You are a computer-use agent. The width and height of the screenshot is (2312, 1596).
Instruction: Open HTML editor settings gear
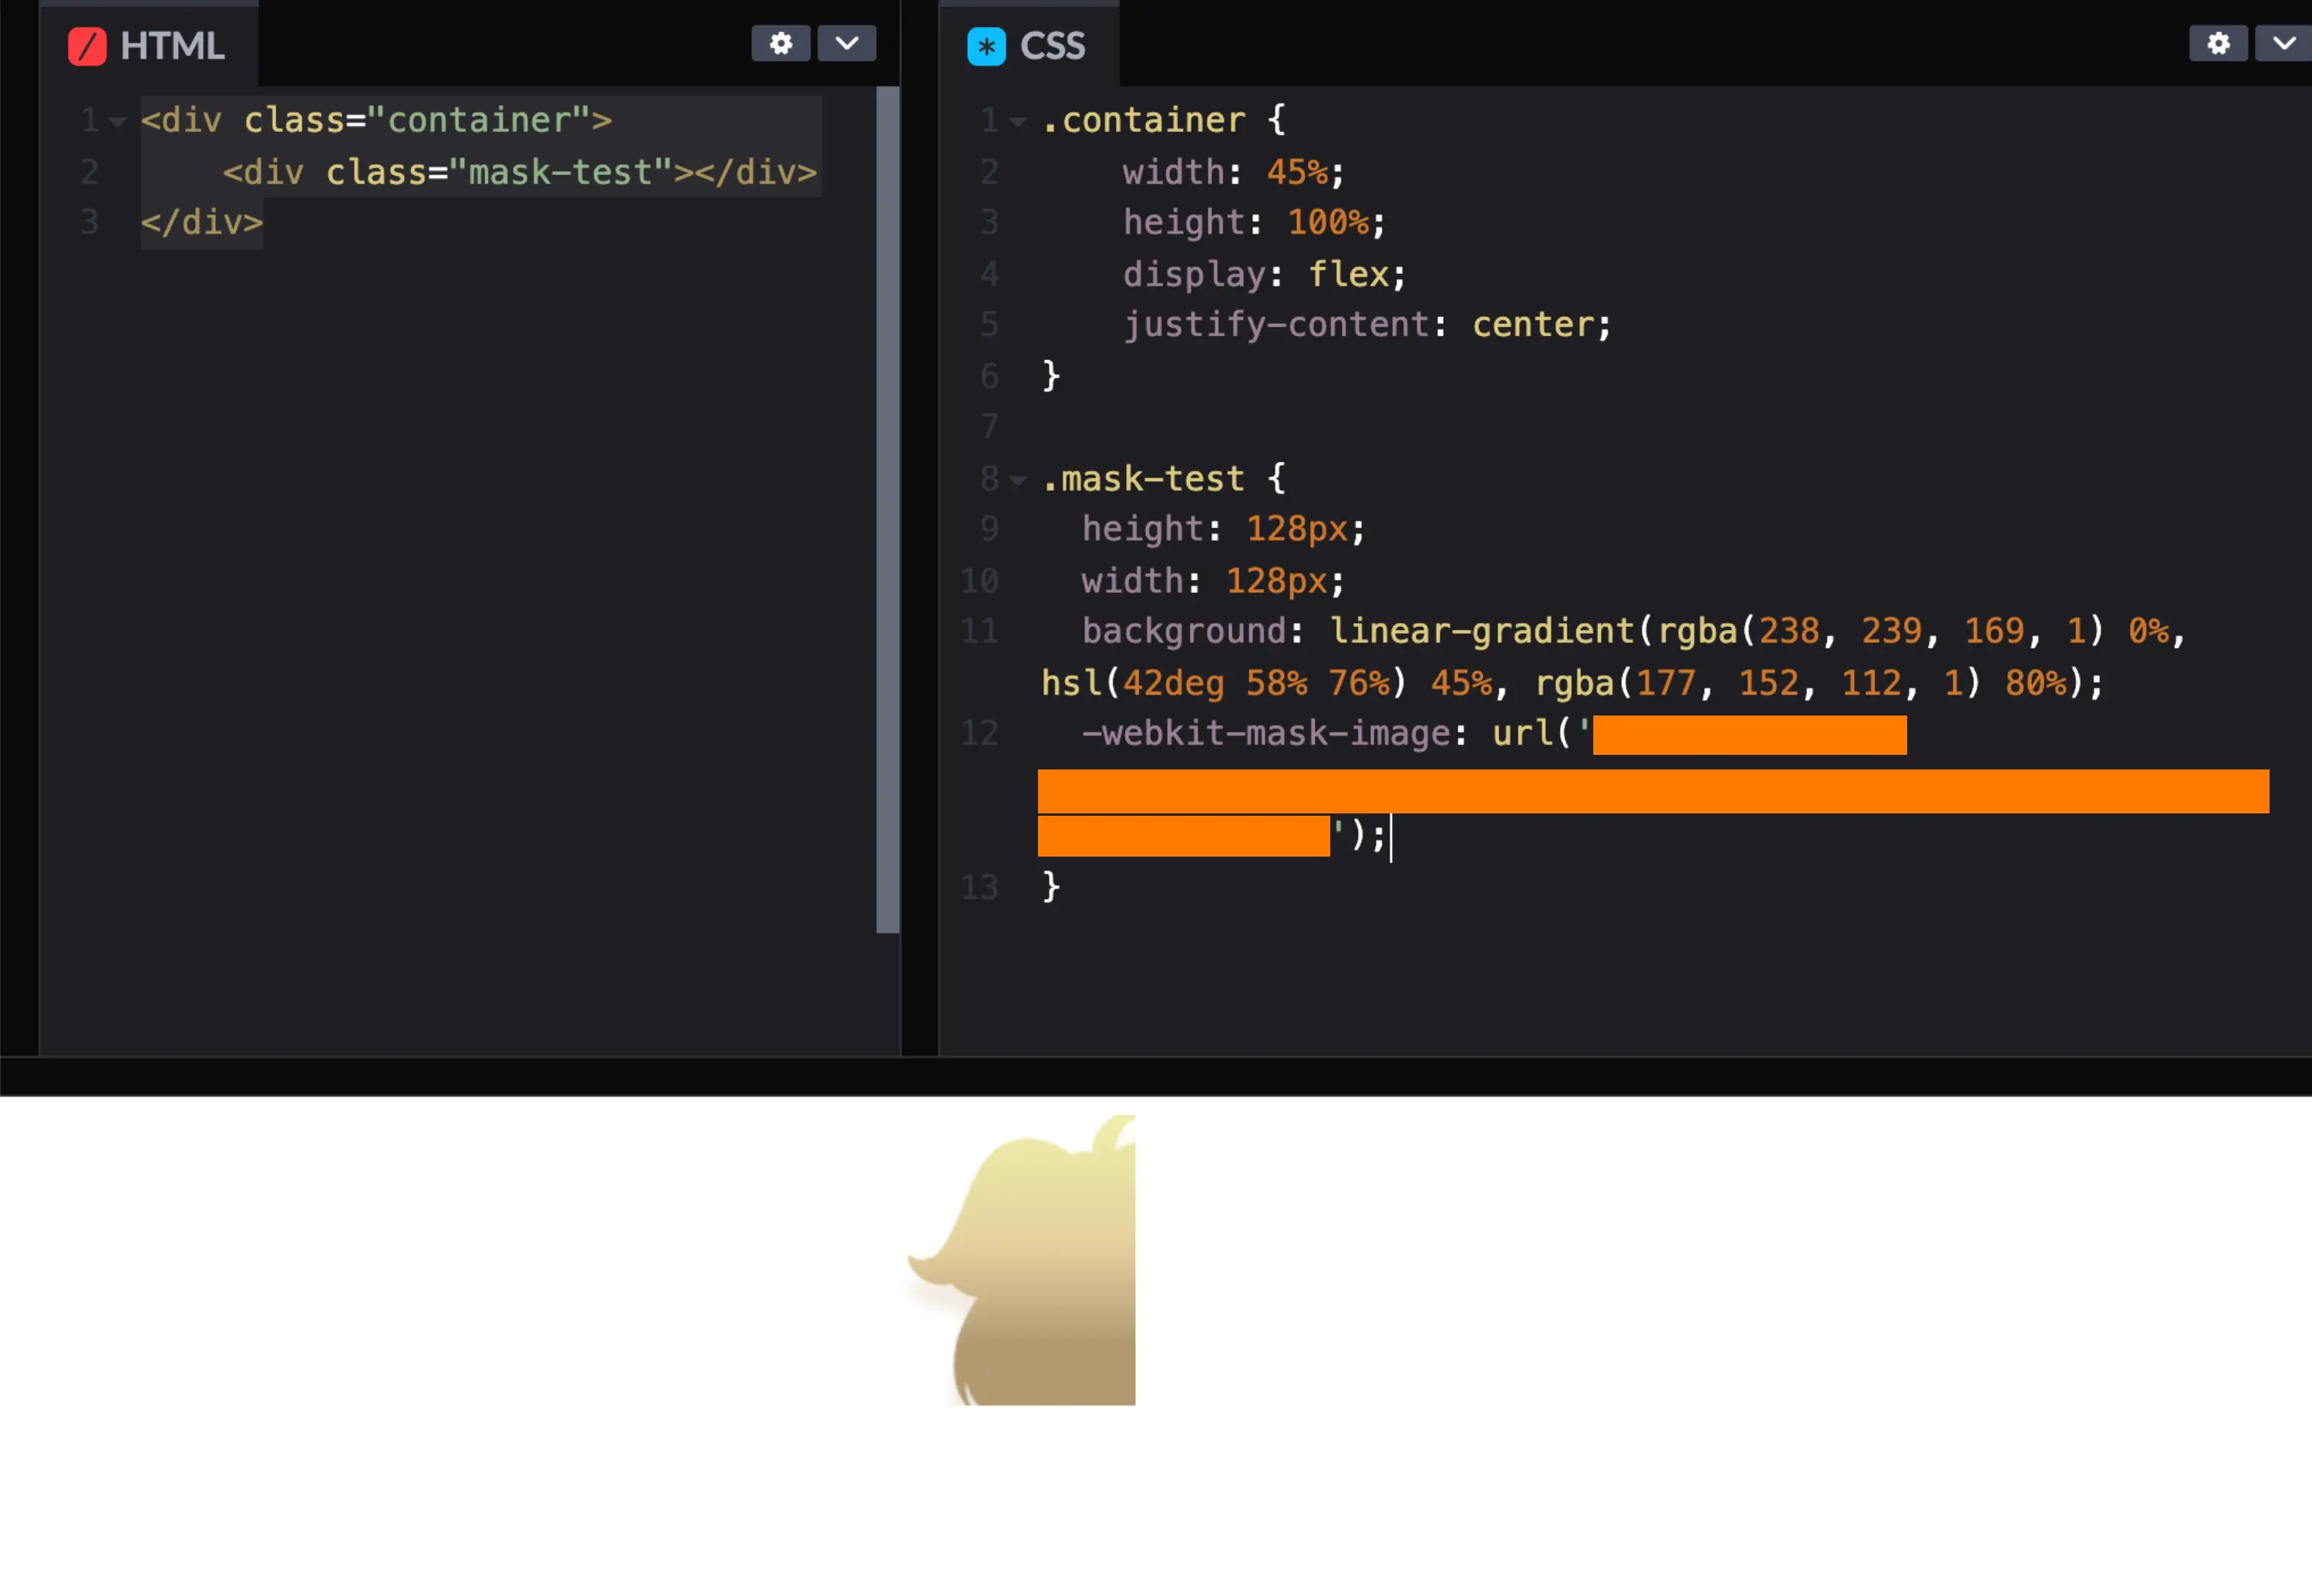click(x=780, y=44)
